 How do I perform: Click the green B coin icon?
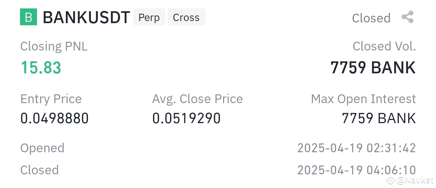click(x=29, y=17)
